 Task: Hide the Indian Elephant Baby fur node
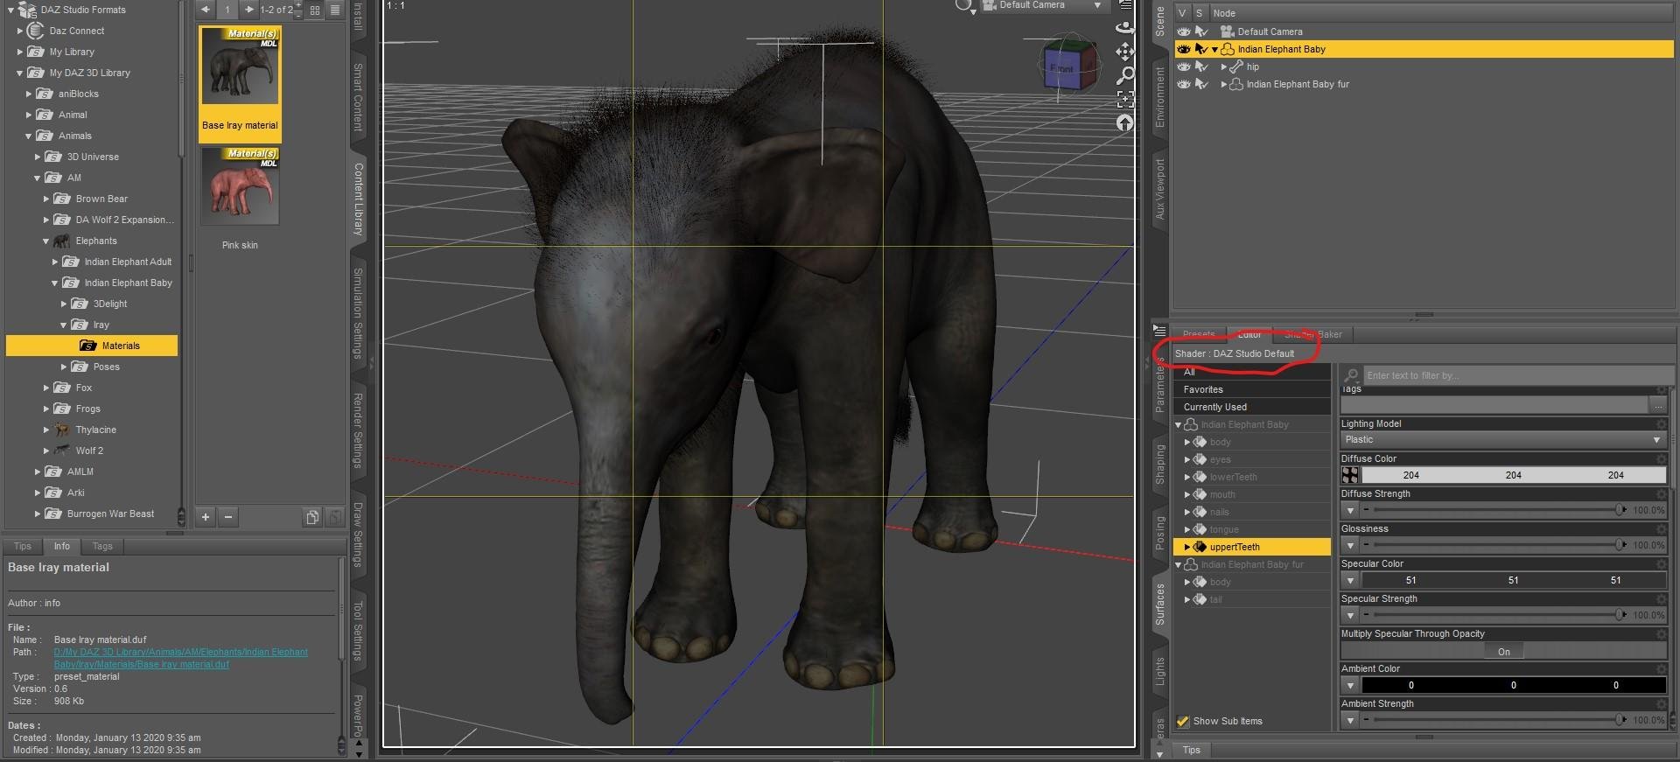pyautogui.click(x=1183, y=84)
